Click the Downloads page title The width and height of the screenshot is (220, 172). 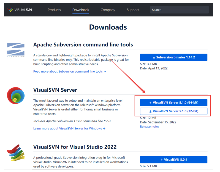108,27
